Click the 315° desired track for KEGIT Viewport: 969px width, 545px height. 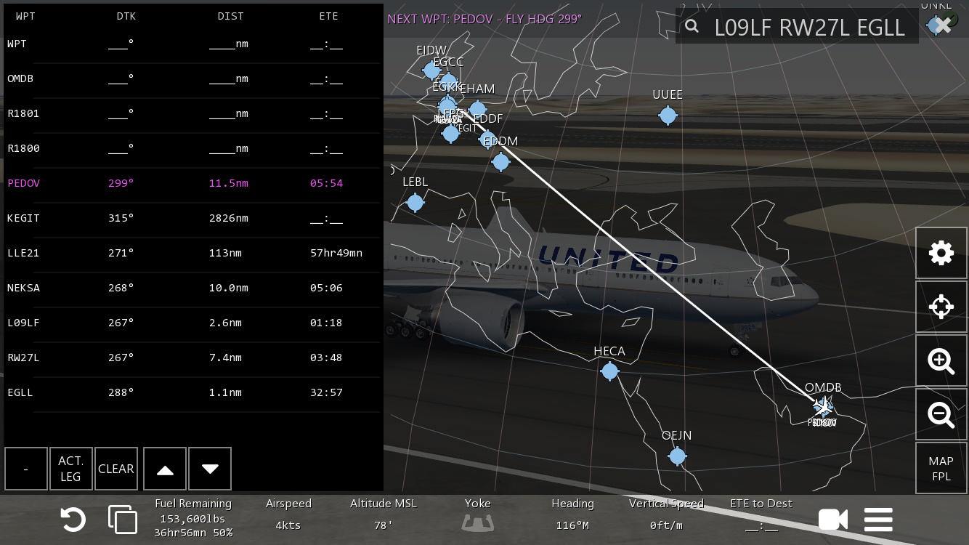pos(121,218)
